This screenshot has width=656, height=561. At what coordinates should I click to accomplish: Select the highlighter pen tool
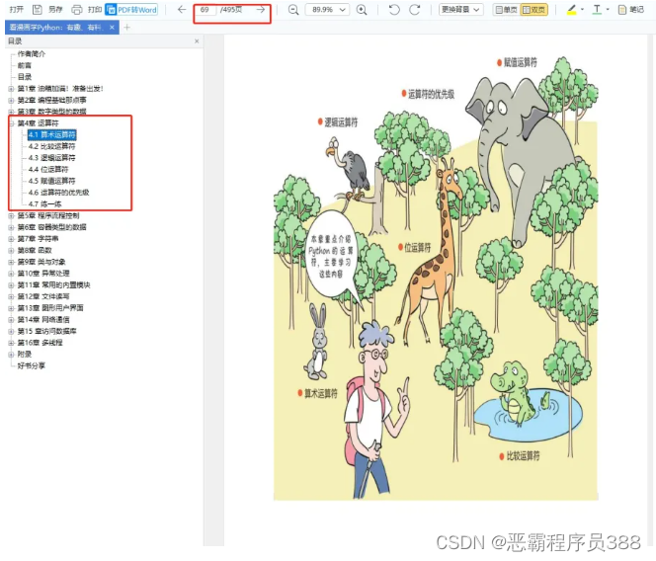[x=571, y=9]
